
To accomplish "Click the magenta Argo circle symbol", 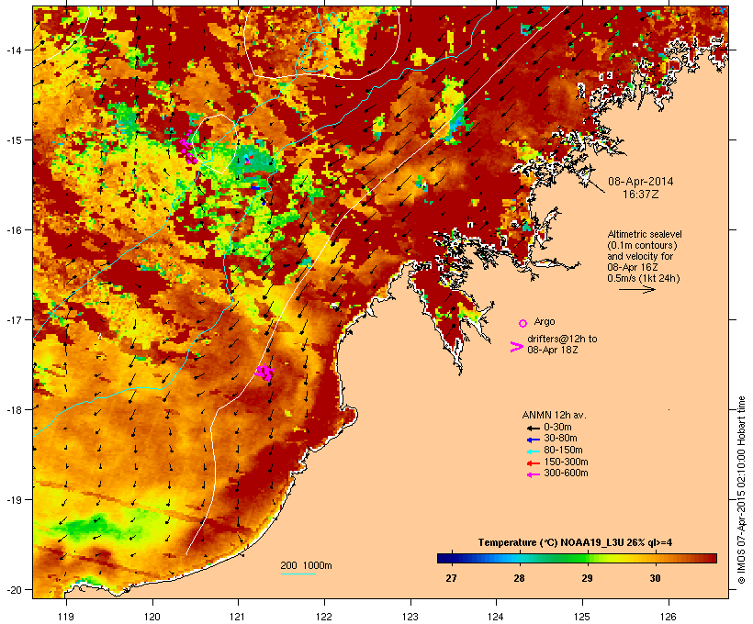I will pyautogui.click(x=523, y=323).
